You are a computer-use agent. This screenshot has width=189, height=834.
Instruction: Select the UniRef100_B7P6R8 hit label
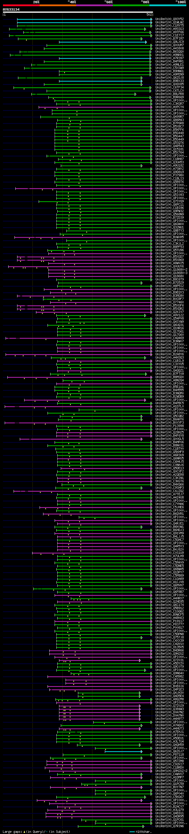click(x=169, y=123)
